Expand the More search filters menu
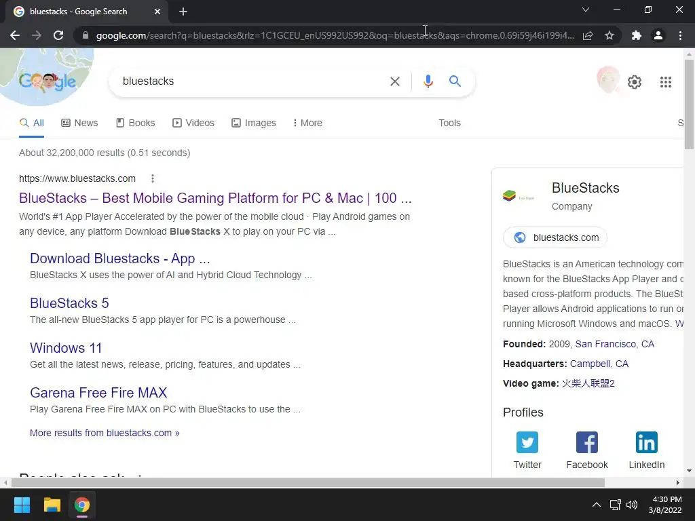Image resolution: width=695 pixels, height=521 pixels. (307, 123)
